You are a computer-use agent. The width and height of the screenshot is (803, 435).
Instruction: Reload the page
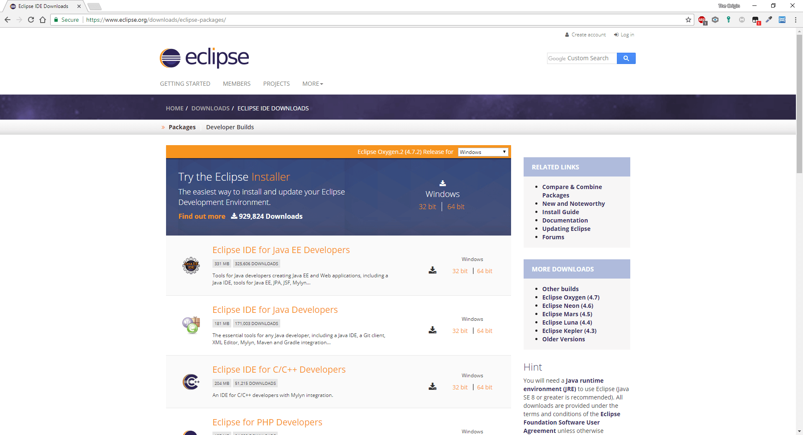coord(31,20)
